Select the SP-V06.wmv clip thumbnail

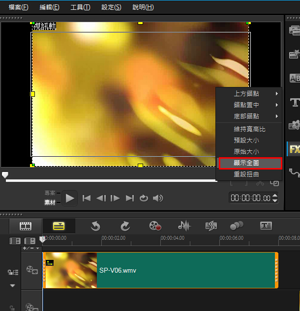point(71,270)
